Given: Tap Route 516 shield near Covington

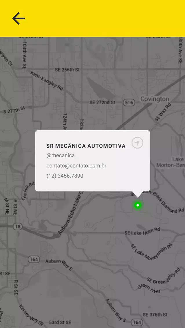Looking at the screenshot, I should [129, 102].
